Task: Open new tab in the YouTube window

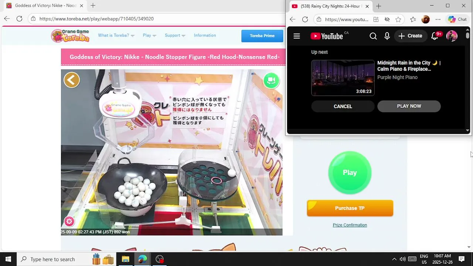Action: 378,6
